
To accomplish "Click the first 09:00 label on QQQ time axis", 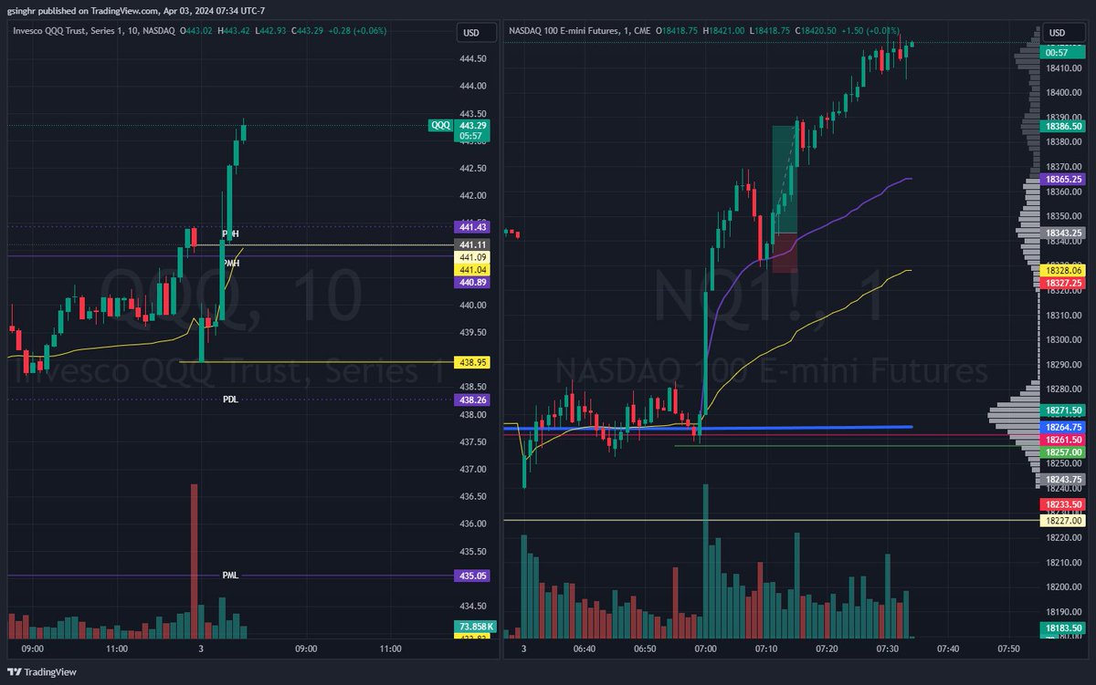I will pyautogui.click(x=32, y=649).
